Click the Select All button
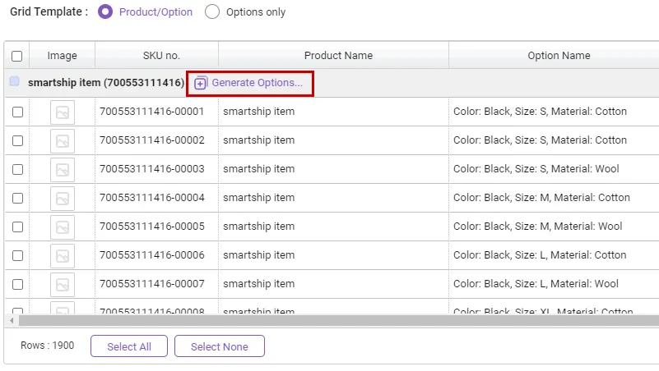659x371 pixels. [128, 346]
